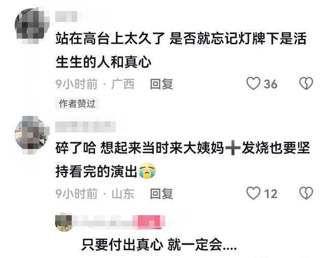Tap the crying emoji in the second comment
This screenshot has width=331, height=258.
(147, 171)
